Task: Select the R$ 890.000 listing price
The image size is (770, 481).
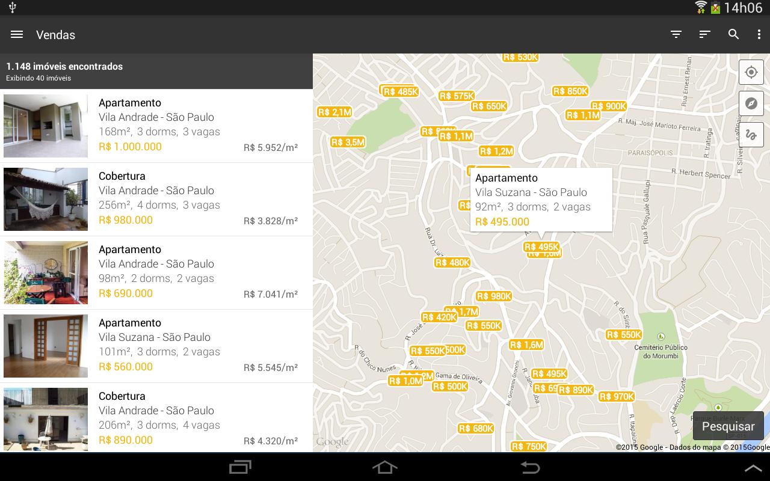Action: [126, 440]
